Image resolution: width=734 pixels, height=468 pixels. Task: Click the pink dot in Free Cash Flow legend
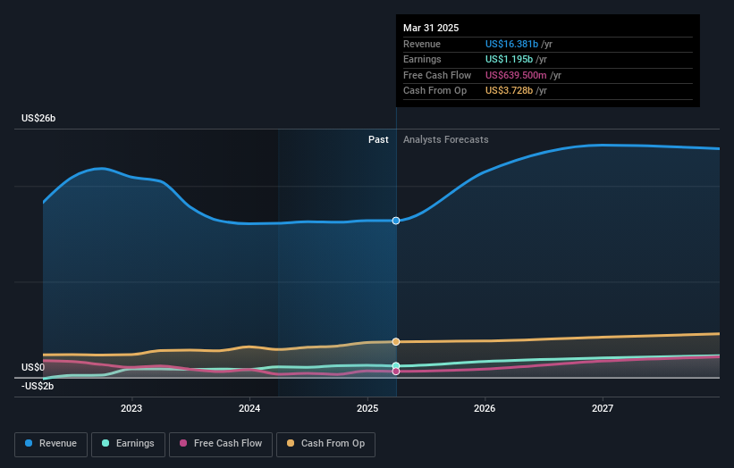point(183,443)
